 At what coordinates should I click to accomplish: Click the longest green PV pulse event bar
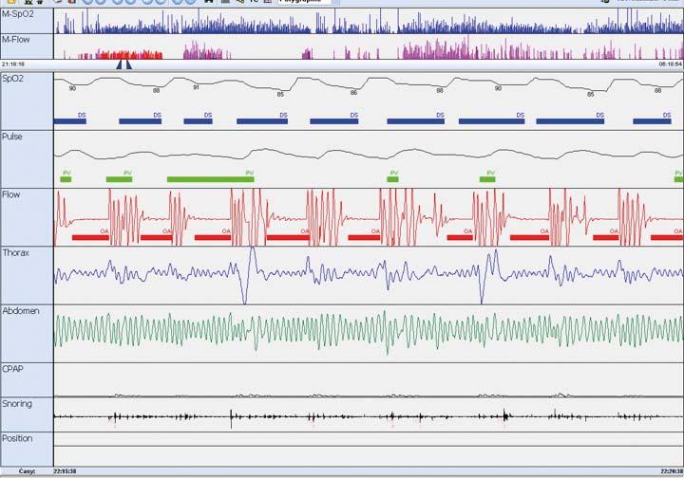point(210,179)
